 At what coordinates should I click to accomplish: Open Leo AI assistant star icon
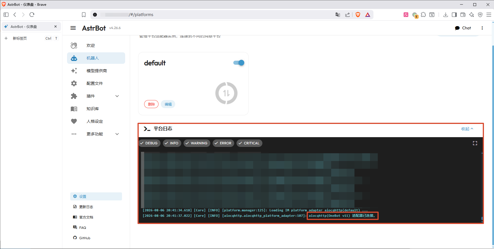(472, 15)
